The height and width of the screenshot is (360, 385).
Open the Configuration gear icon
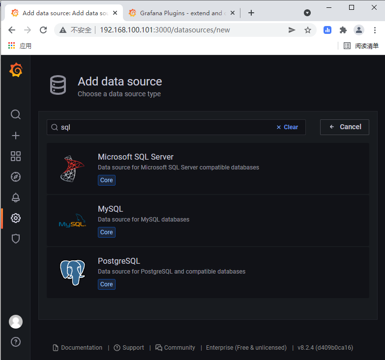click(x=16, y=218)
